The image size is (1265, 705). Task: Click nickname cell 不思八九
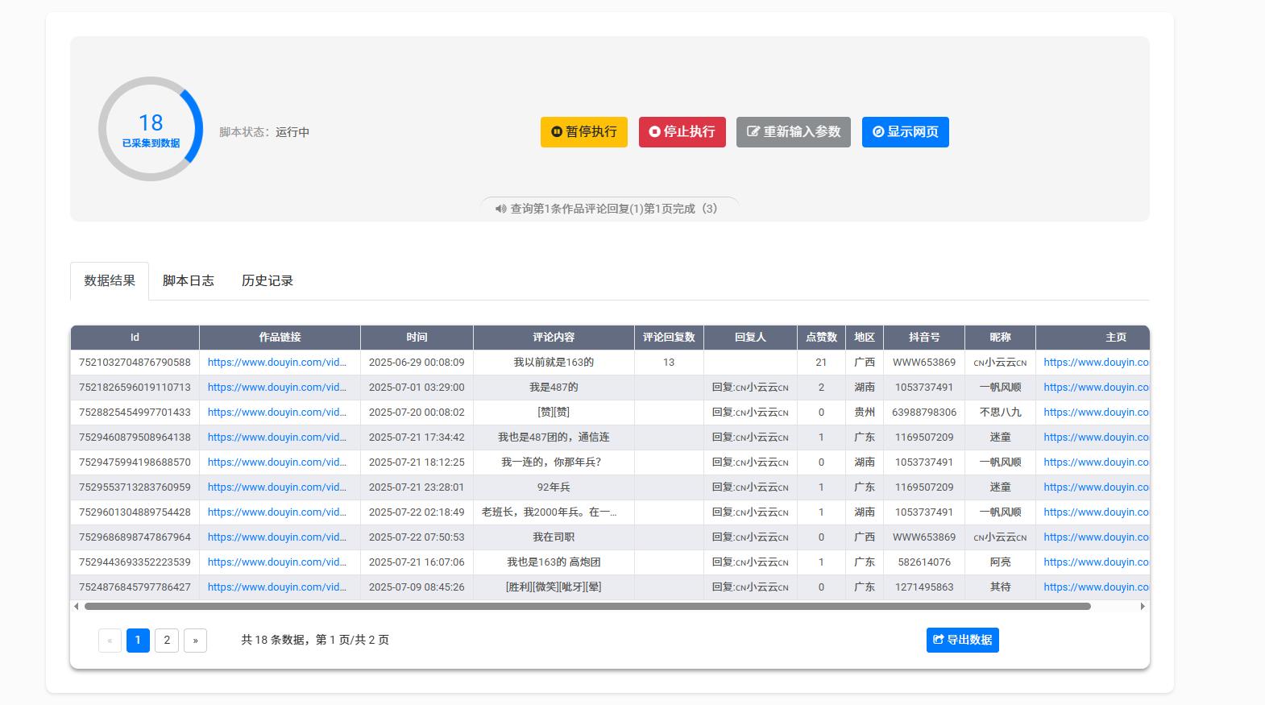[x=1000, y=413]
